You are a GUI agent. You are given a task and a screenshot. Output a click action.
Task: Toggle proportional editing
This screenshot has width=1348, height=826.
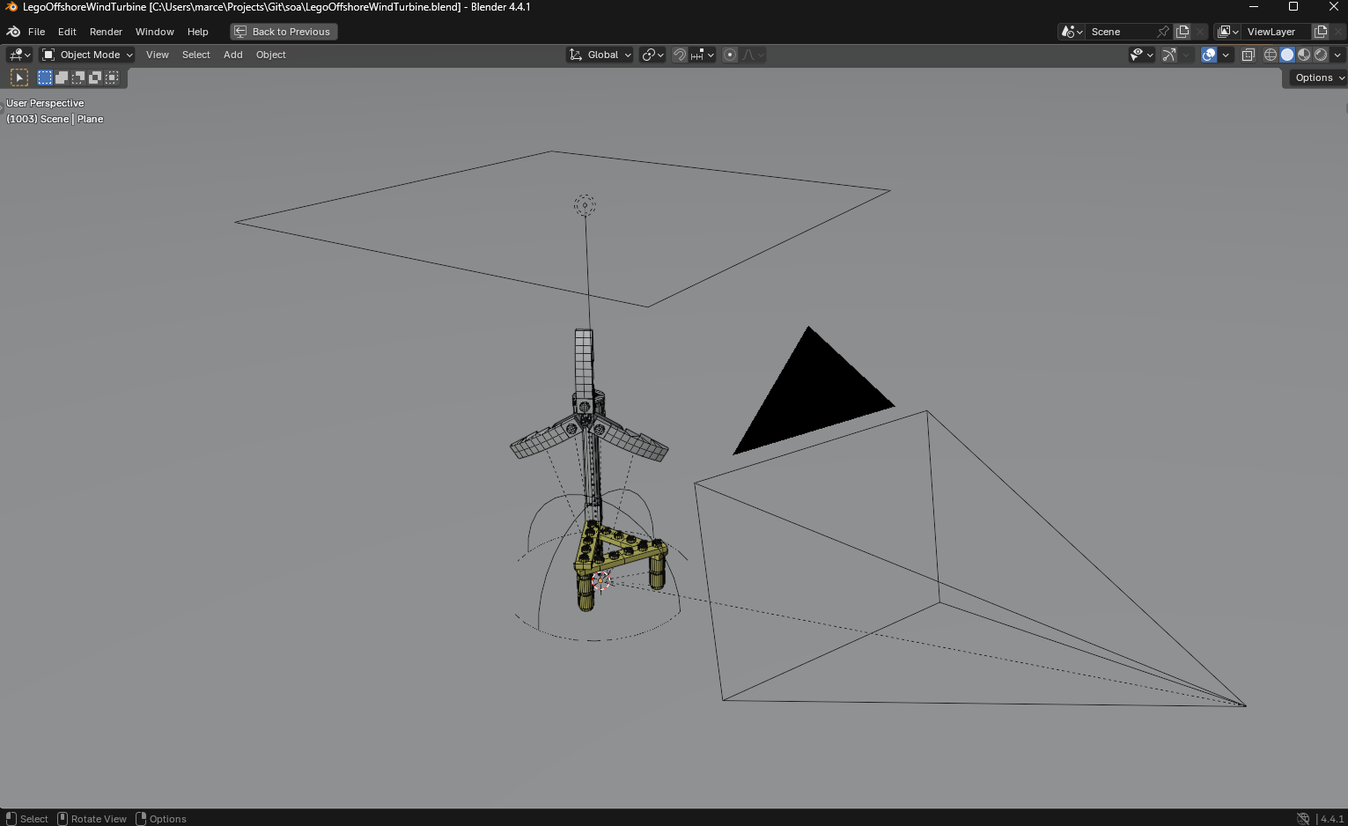(x=730, y=55)
